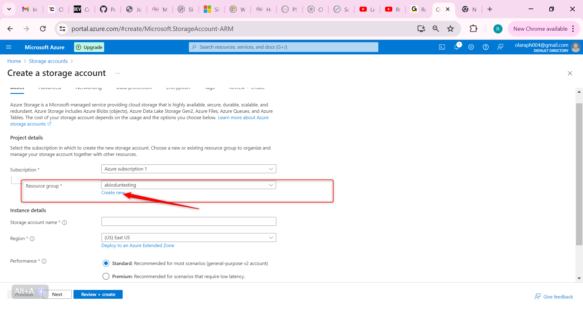Focus the Storage account name input field
583x310 pixels.
click(x=189, y=222)
